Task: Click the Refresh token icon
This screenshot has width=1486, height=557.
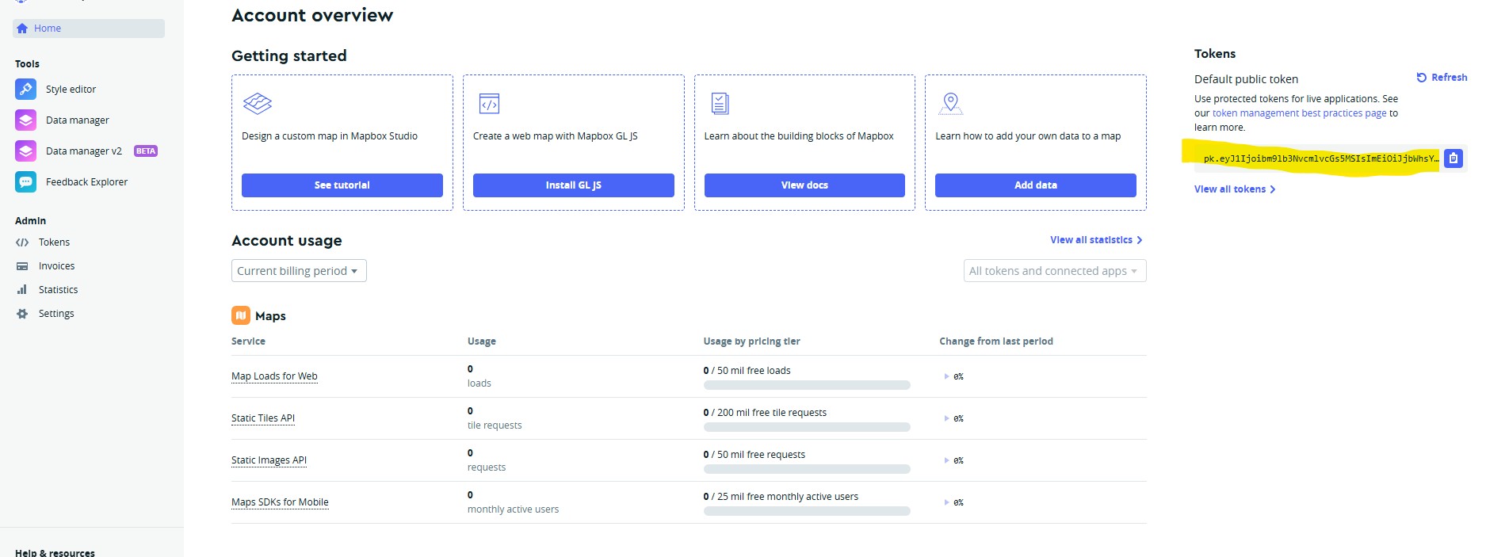Action: click(x=1421, y=78)
